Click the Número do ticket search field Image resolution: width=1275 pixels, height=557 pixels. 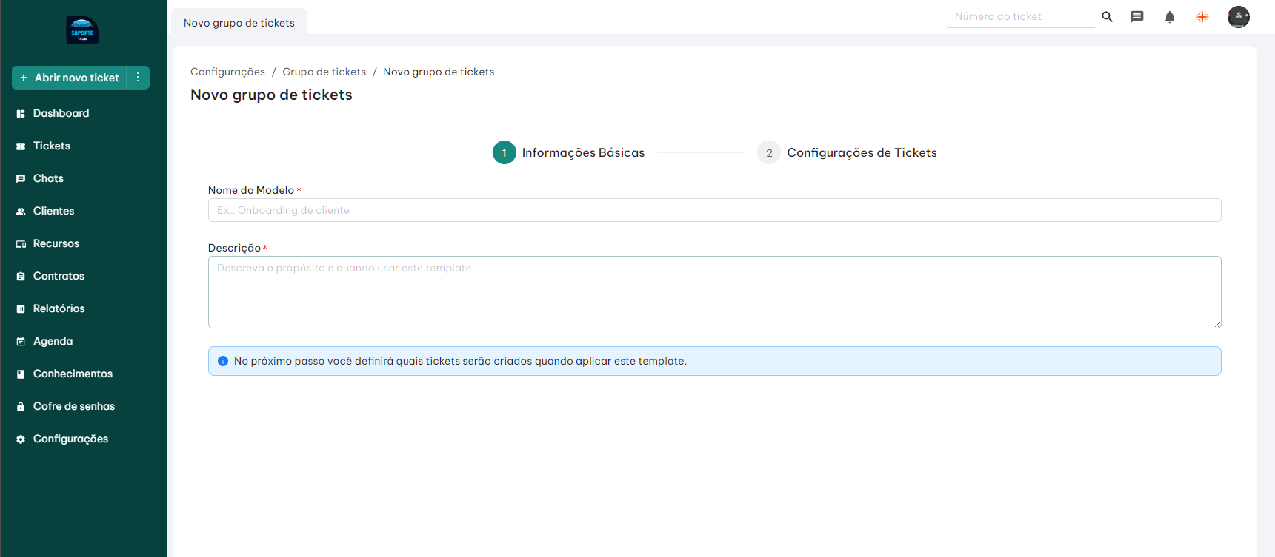tap(1019, 16)
